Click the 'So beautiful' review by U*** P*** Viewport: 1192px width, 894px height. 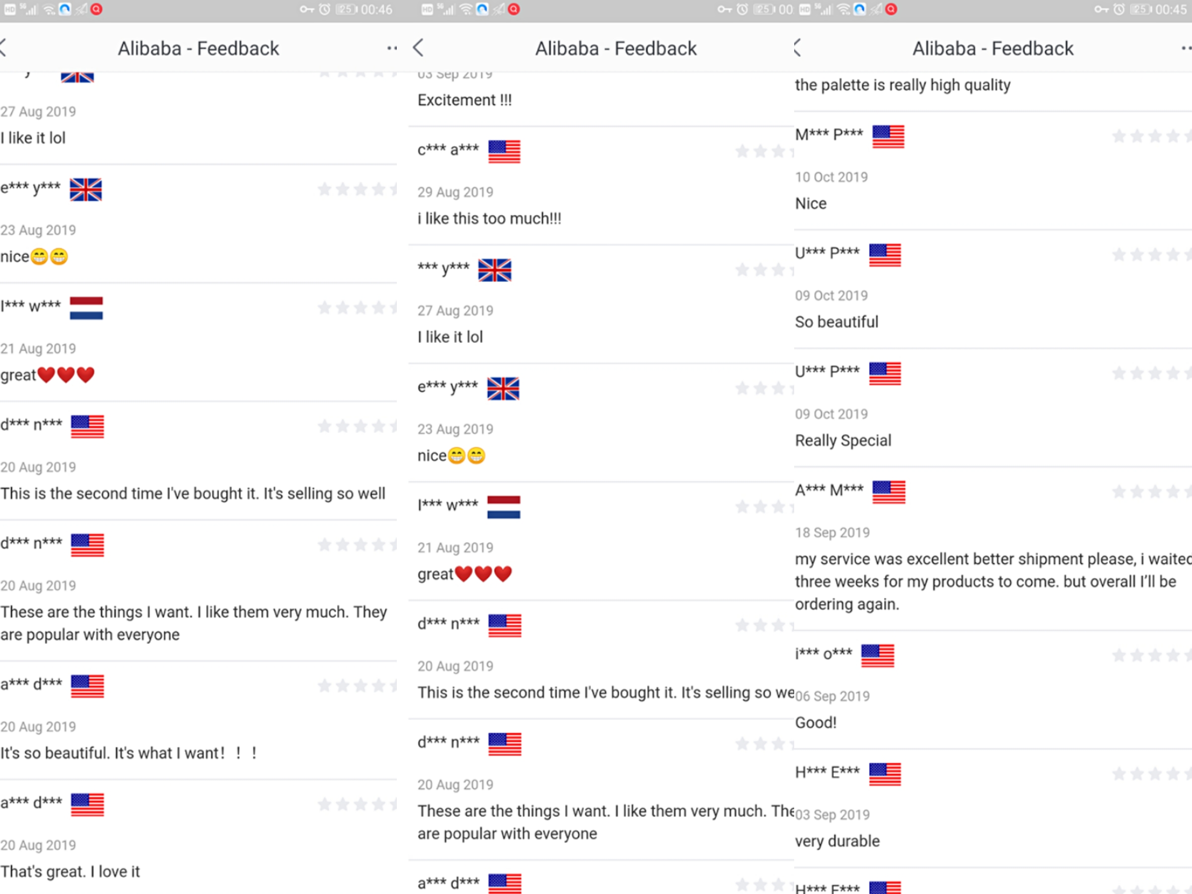pyautogui.click(x=836, y=322)
